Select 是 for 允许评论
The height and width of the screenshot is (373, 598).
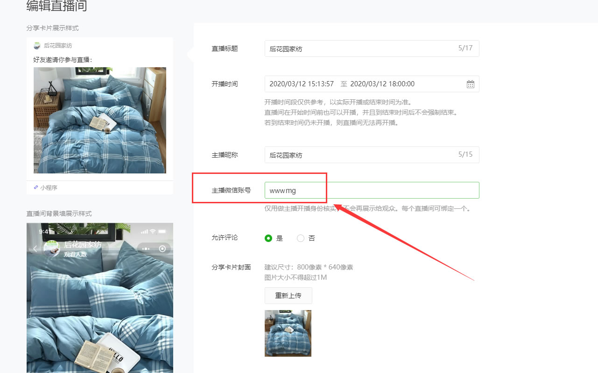[x=268, y=238]
